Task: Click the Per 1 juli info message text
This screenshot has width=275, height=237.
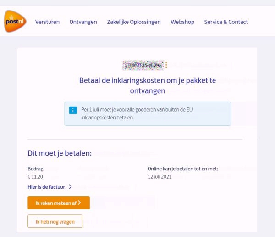Action: tap(137, 113)
